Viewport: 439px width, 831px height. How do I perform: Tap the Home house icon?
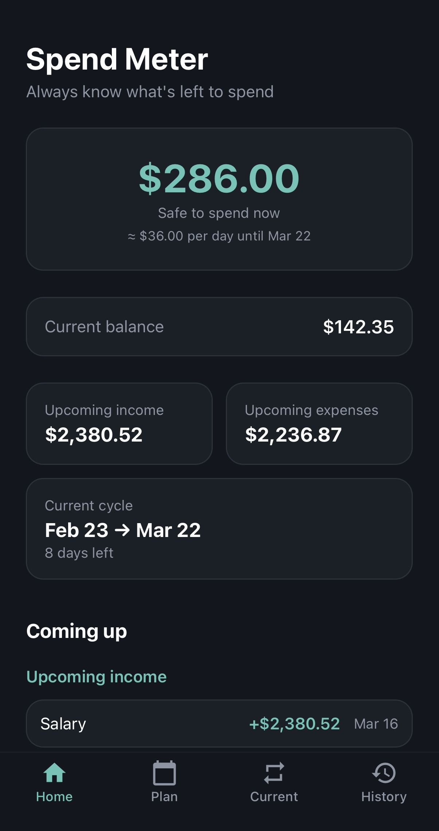tap(54, 772)
